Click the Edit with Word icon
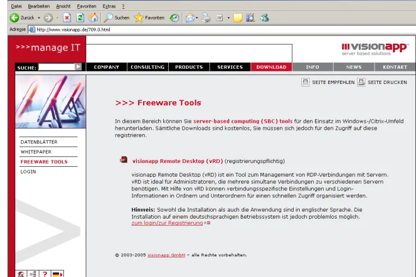This screenshot has height=277, width=416. point(219,18)
